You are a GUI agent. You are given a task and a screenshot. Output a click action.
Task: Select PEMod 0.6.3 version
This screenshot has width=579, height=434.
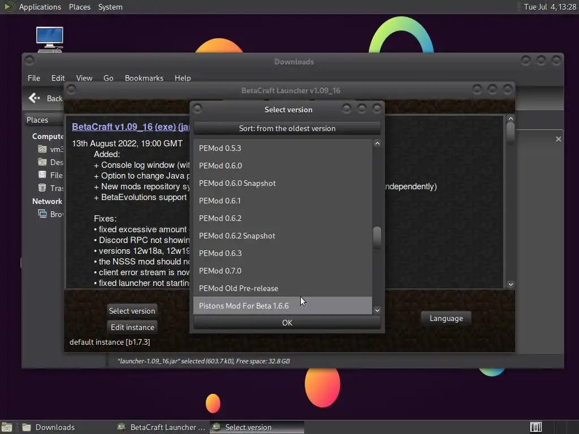283,253
